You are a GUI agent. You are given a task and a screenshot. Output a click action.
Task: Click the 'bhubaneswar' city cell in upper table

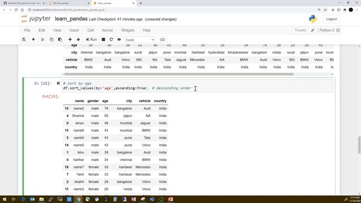[238, 52]
